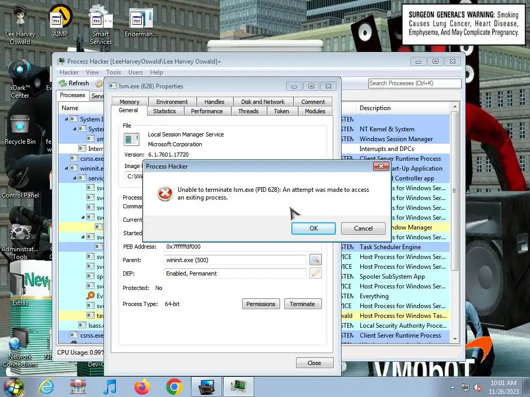The image size is (530, 397).
Task: Click OK in the Process Hacker error dialog
Action: pos(313,228)
